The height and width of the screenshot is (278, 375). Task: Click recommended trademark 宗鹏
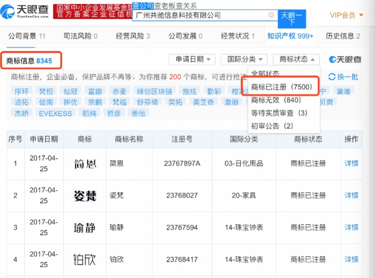click(95, 102)
